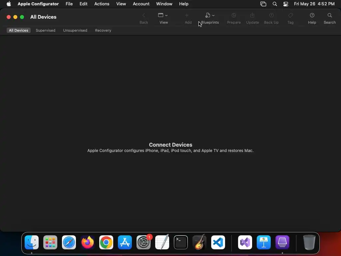Screen dimensions: 341x256
Task: Select the All Devices filter tab
Action: point(19,30)
